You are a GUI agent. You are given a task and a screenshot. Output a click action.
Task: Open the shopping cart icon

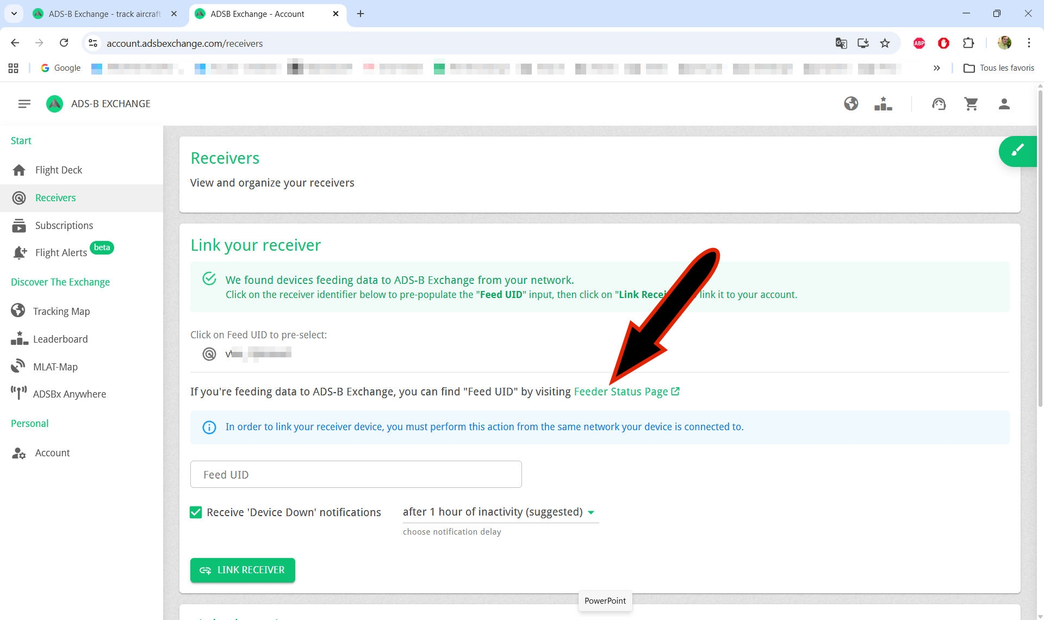tap(971, 103)
